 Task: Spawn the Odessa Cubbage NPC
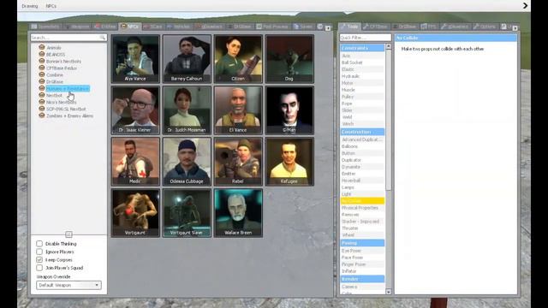tap(187, 162)
